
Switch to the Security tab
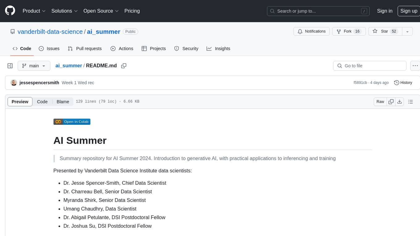coord(186,48)
